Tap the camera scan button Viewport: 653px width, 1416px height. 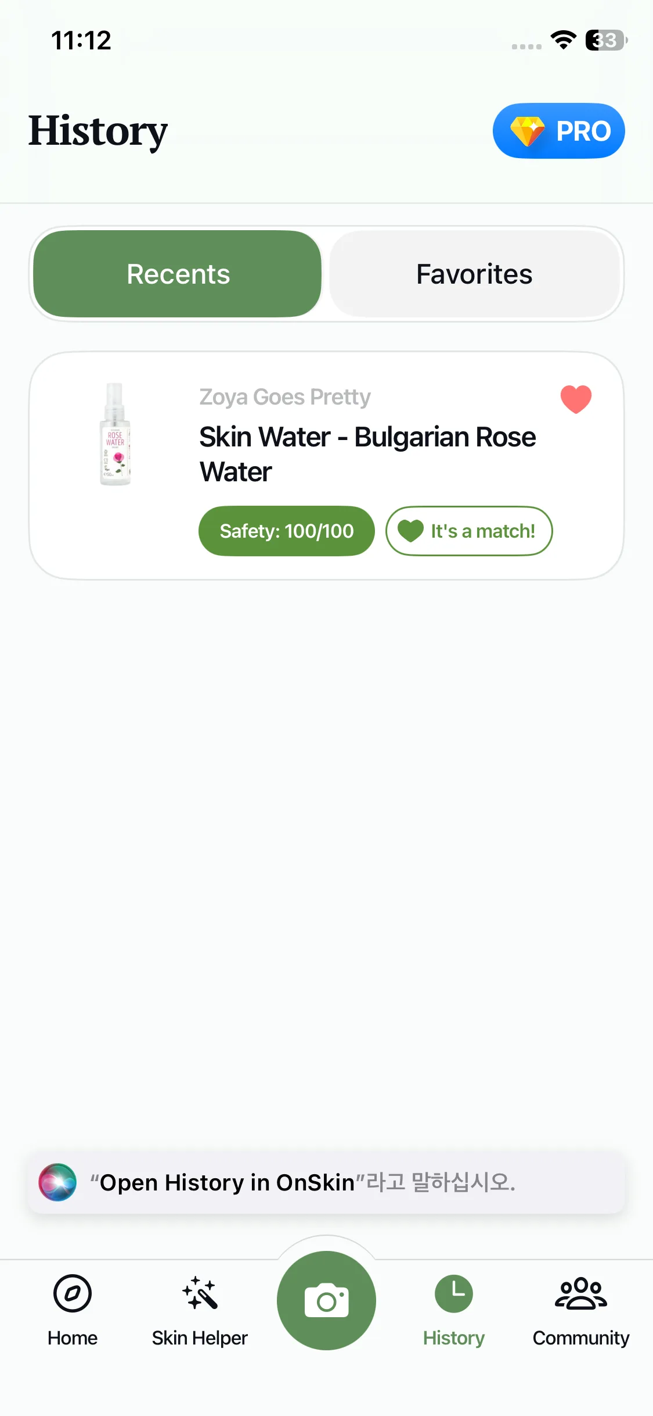tap(327, 1301)
